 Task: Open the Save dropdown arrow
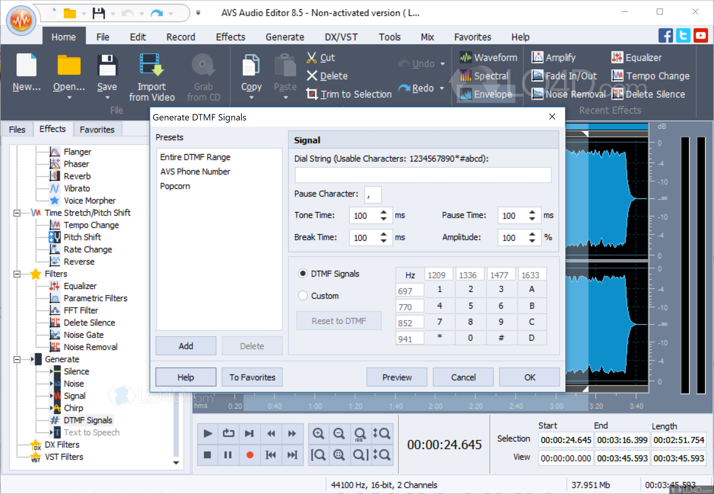(107, 98)
